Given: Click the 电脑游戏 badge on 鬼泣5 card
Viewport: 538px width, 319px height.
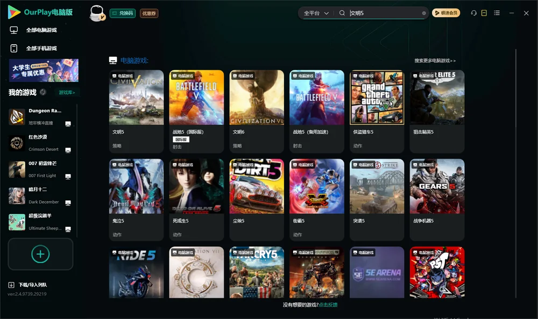Looking at the screenshot, I should [x=123, y=165].
